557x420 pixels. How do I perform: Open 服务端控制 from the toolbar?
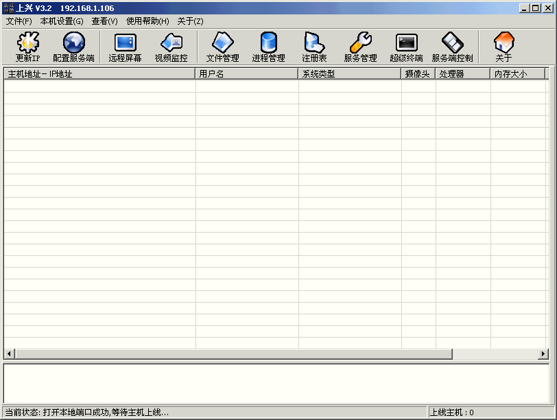(x=452, y=47)
